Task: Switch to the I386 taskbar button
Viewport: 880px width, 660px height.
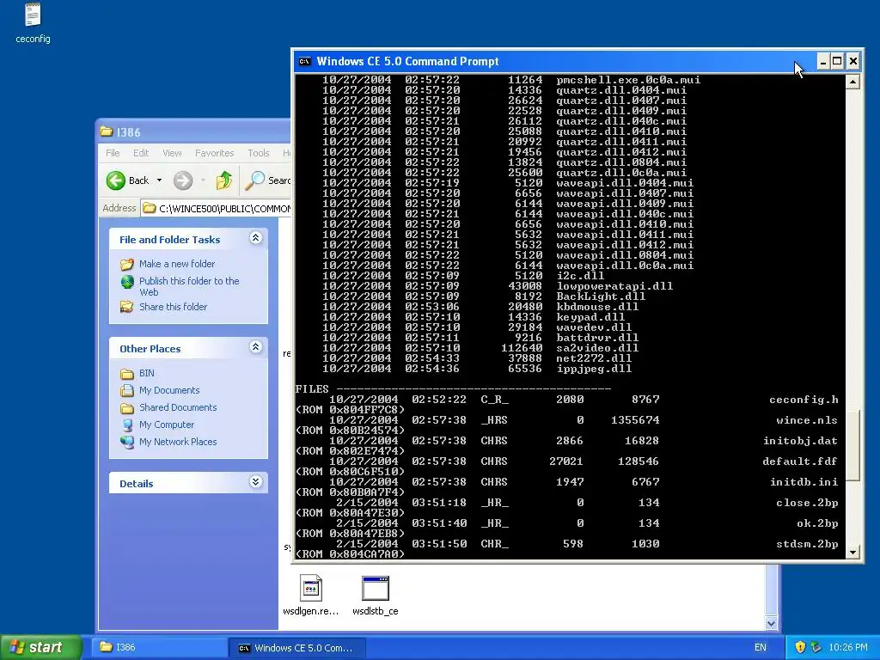Action: click(159, 647)
